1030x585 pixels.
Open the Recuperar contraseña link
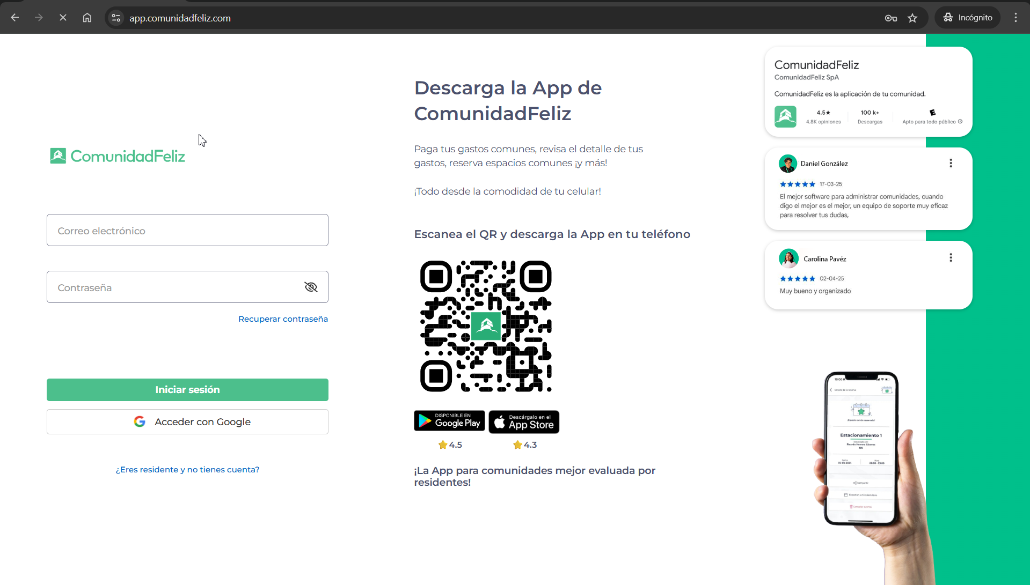click(x=283, y=319)
